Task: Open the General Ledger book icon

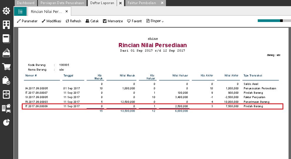Action: [6, 38]
